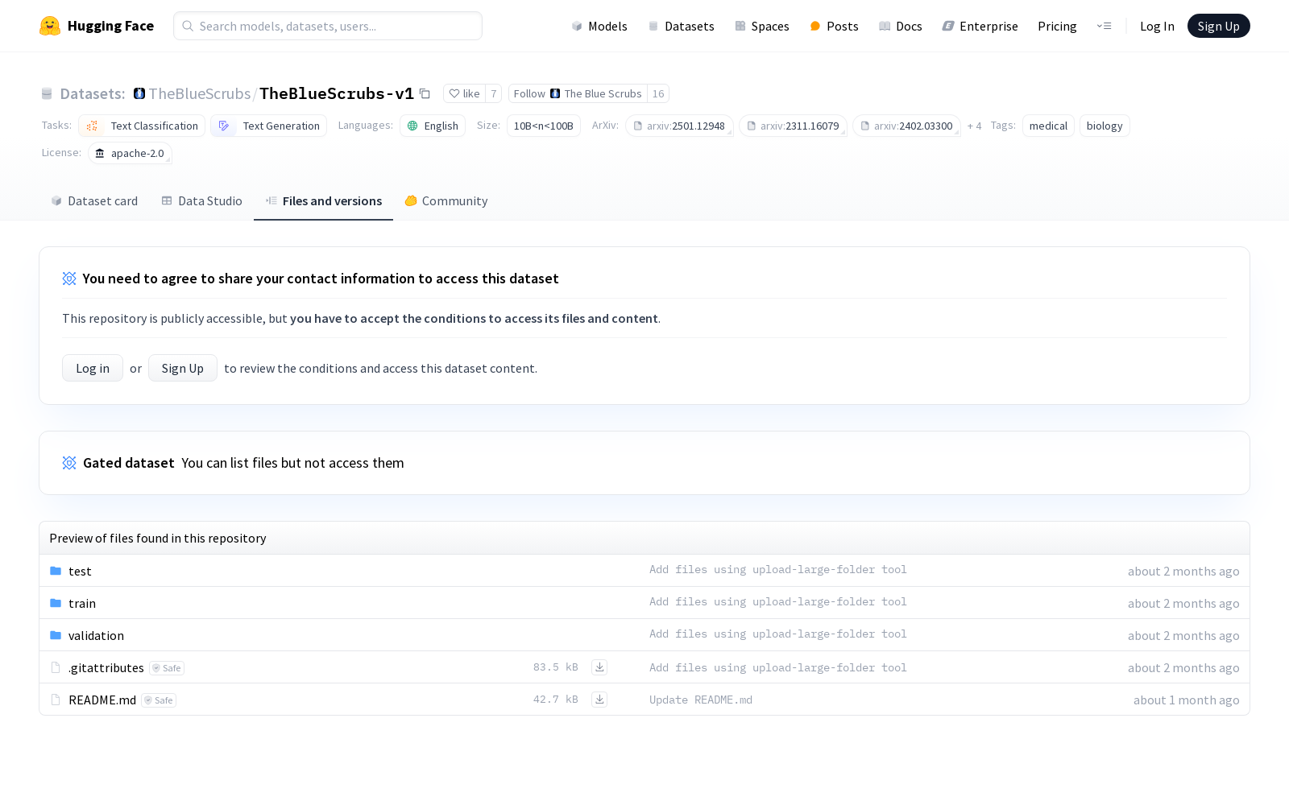Image resolution: width=1289 pixels, height=805 pixels.
Task: Click the medical tag
Action: 1048,126
